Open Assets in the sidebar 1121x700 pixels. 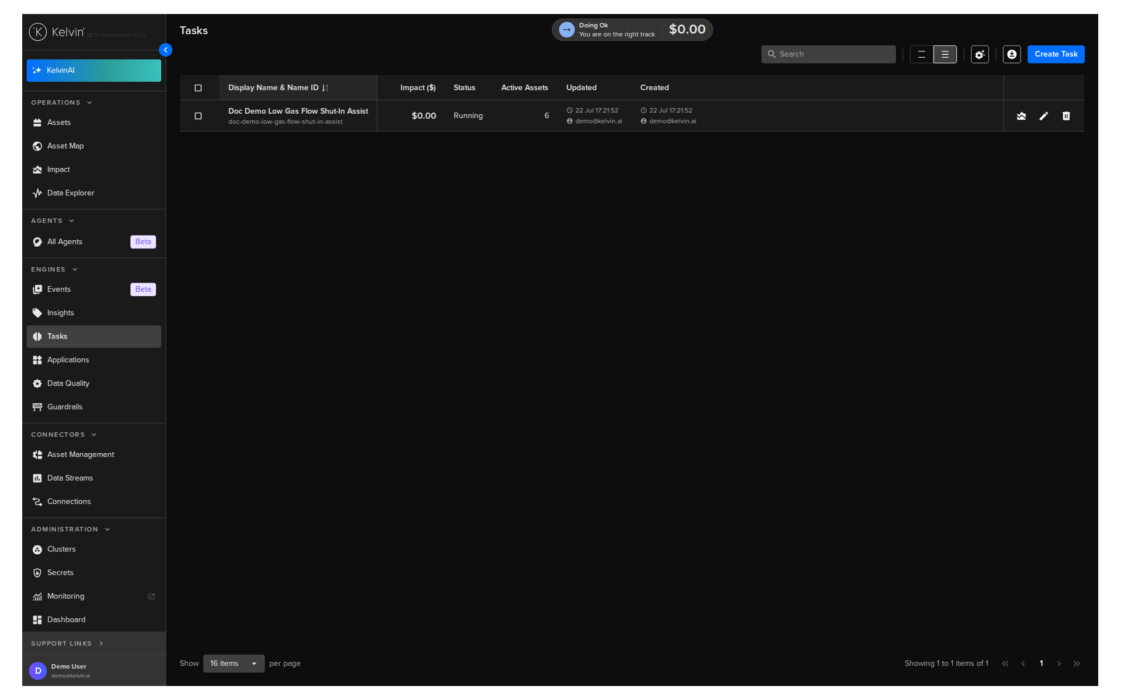pos(93,123)
